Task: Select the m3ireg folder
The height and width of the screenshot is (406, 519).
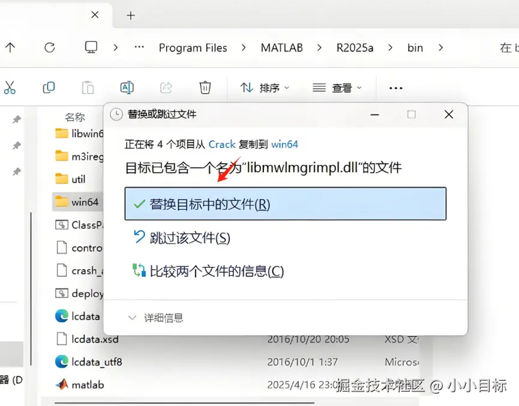Action: (79, 156)
